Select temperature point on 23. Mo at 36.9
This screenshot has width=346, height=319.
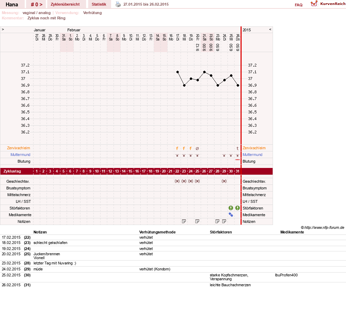[x=218, y=86]
